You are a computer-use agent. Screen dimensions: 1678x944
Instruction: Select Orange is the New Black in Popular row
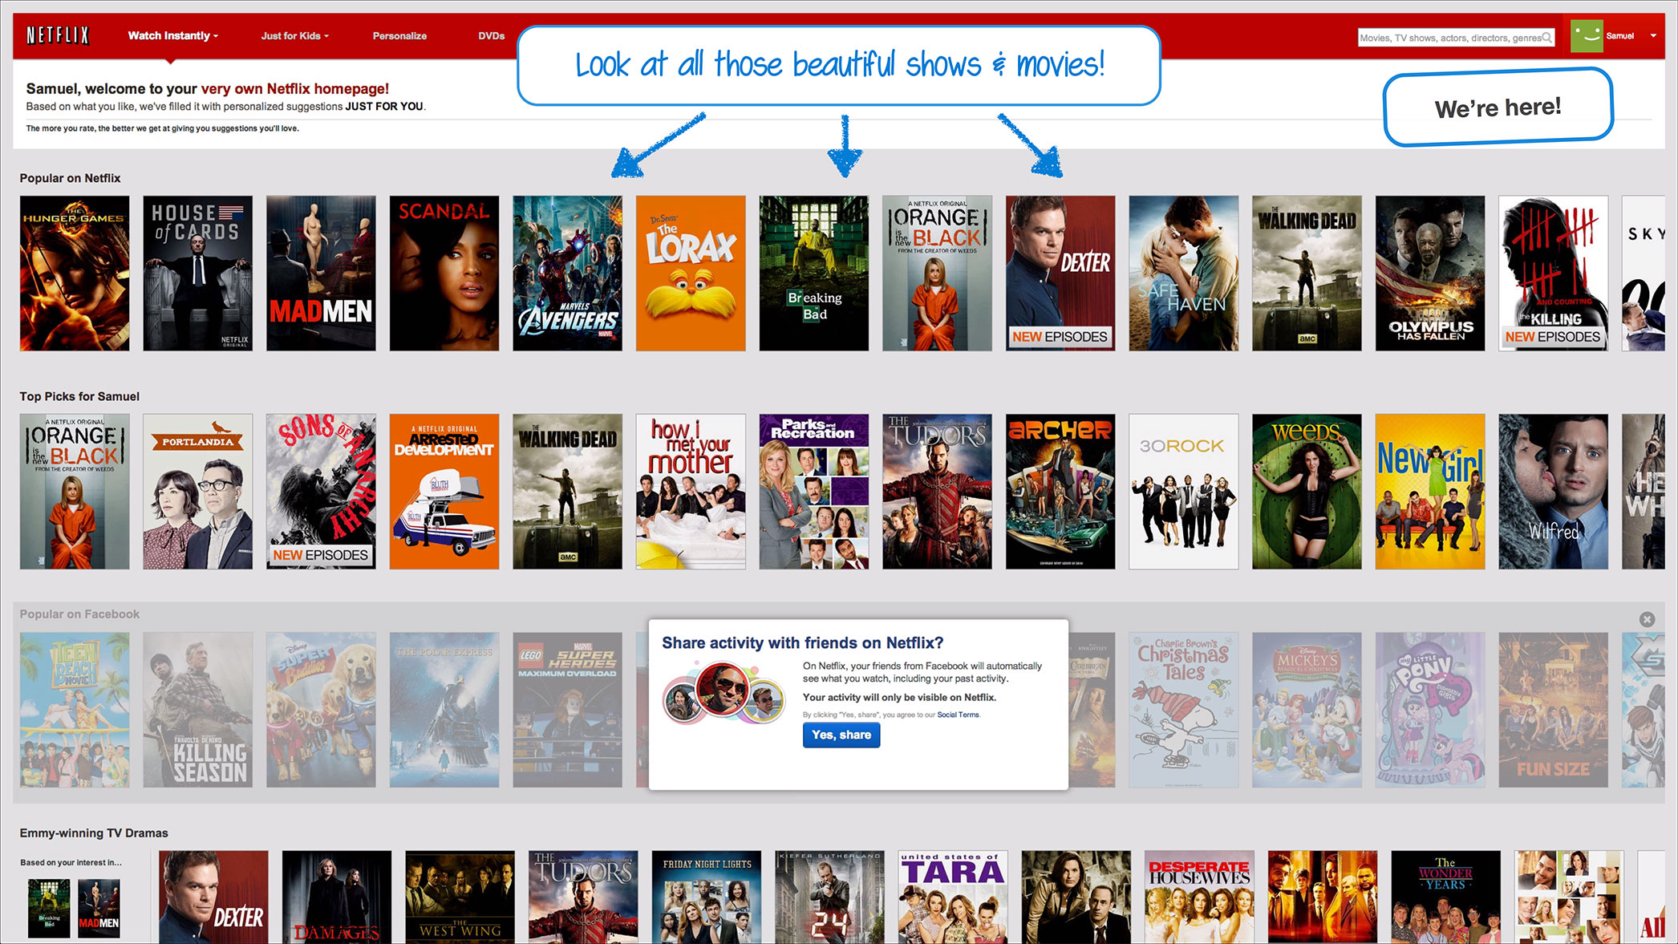[937, 273]
